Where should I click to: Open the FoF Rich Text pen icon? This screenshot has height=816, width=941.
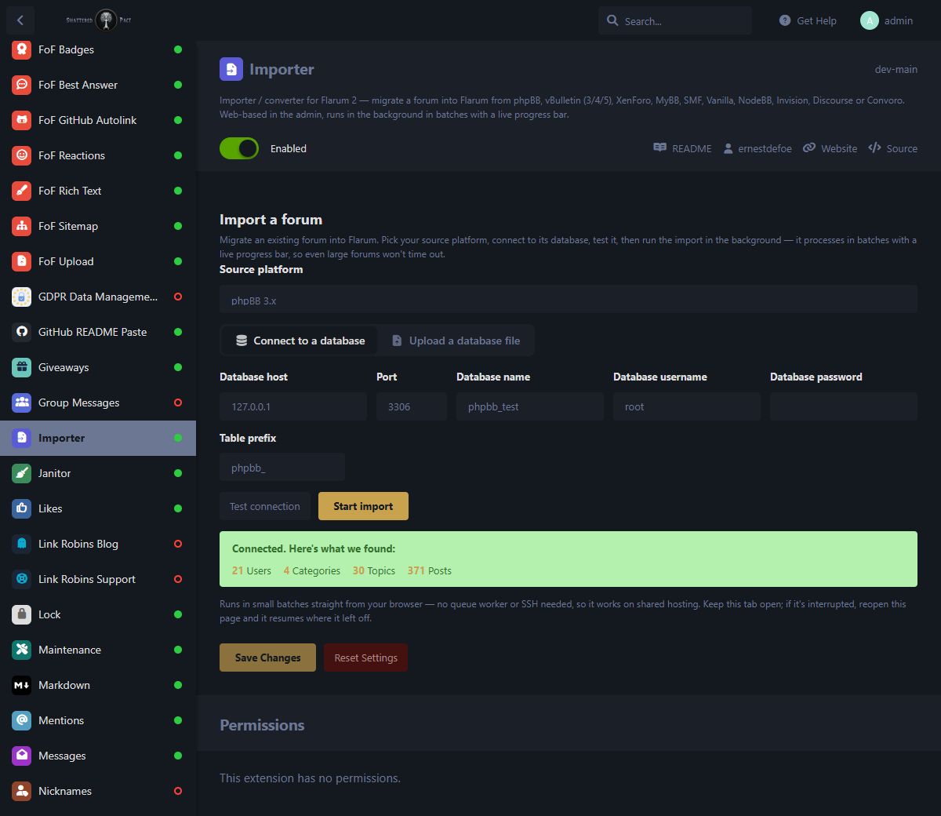point(22,191)
